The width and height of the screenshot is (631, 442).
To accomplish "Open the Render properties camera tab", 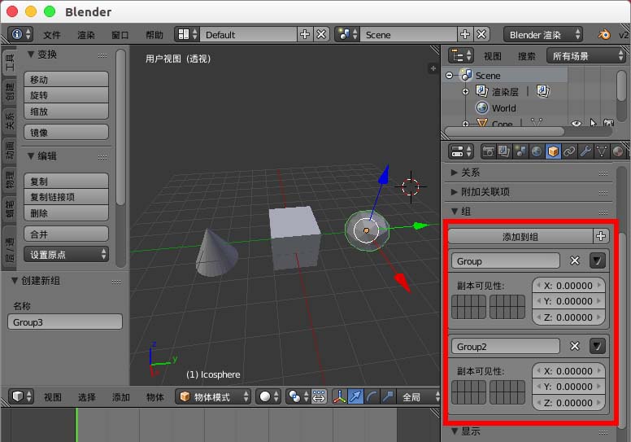I will coord(488,152).
